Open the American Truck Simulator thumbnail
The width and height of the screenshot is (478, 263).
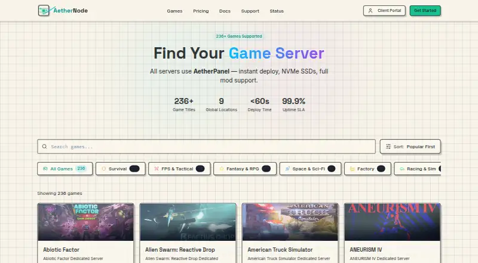290,222
